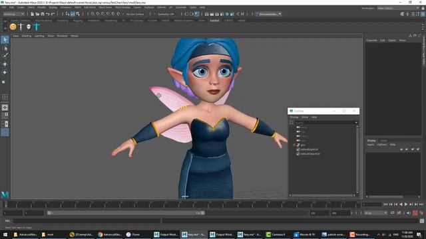Select defaultObjectSet item in Outliner
This screenshot has height=239, width=426.
310,153
